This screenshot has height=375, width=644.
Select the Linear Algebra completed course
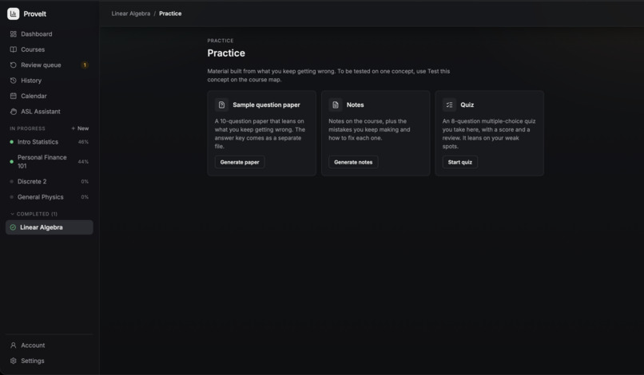pyautogui.click(x=50, y=227)
